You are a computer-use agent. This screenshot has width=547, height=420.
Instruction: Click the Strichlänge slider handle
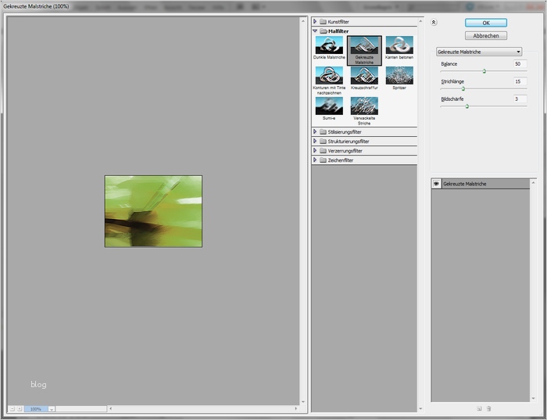pyautogui.click(x=463, y=88)
